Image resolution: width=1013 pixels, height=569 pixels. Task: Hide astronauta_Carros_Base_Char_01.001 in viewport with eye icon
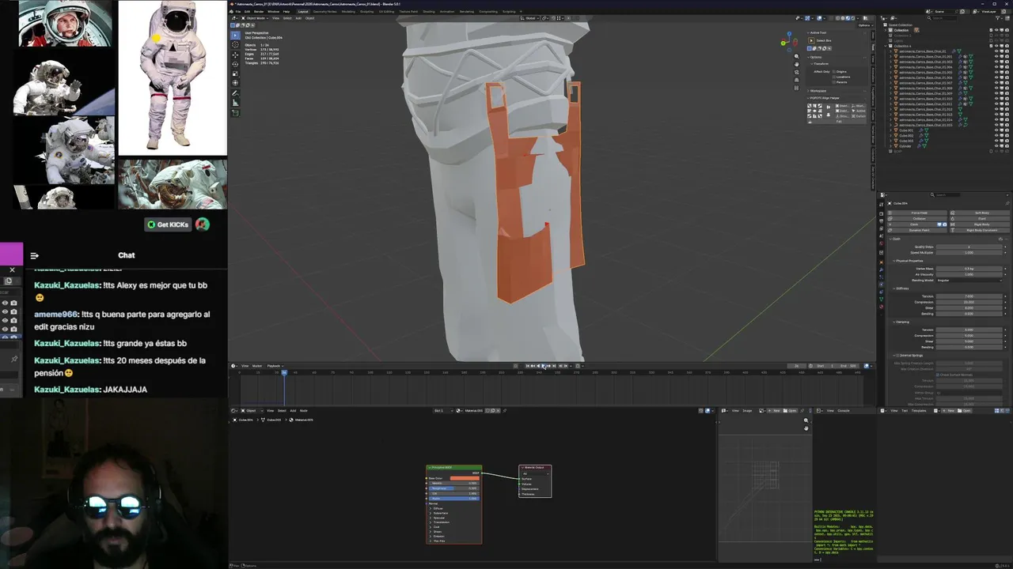click(x=996, y=56)
